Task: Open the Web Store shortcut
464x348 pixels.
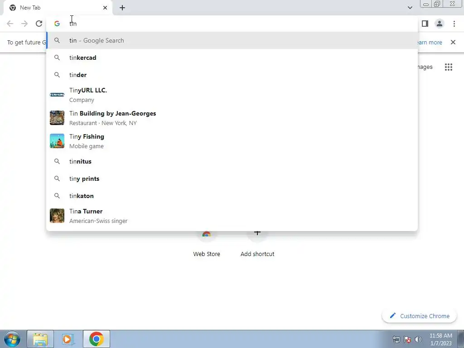Action: click(207, 243)
